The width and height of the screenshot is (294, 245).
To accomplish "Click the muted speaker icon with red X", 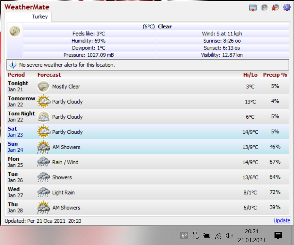I will click(x=275, y=8).
